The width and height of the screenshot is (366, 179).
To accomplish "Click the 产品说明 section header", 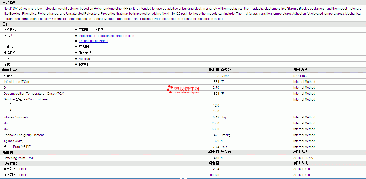I will [x=10, y=3].
